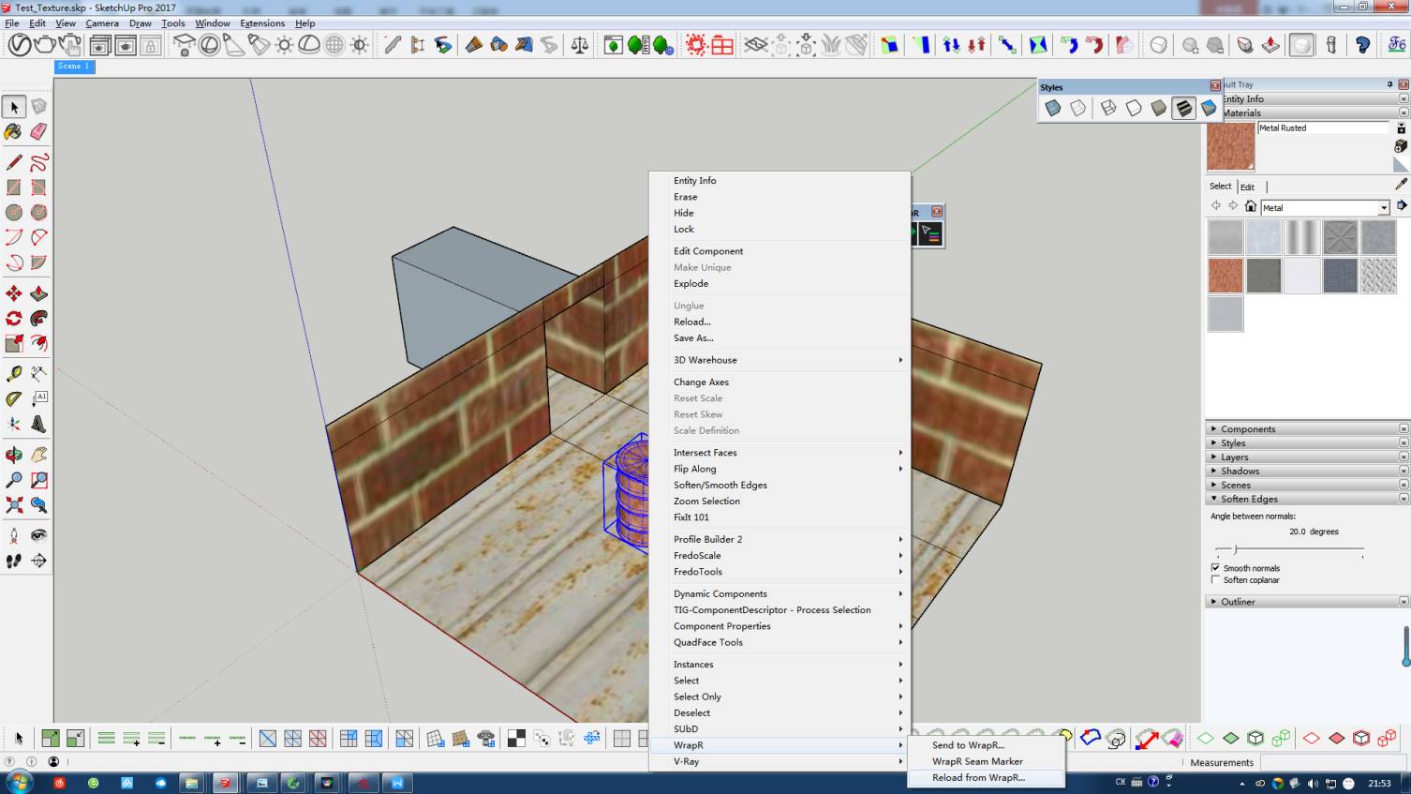Enable the Soften coplanar checkbox
Screen dimensions: 1411x794
1215,580
